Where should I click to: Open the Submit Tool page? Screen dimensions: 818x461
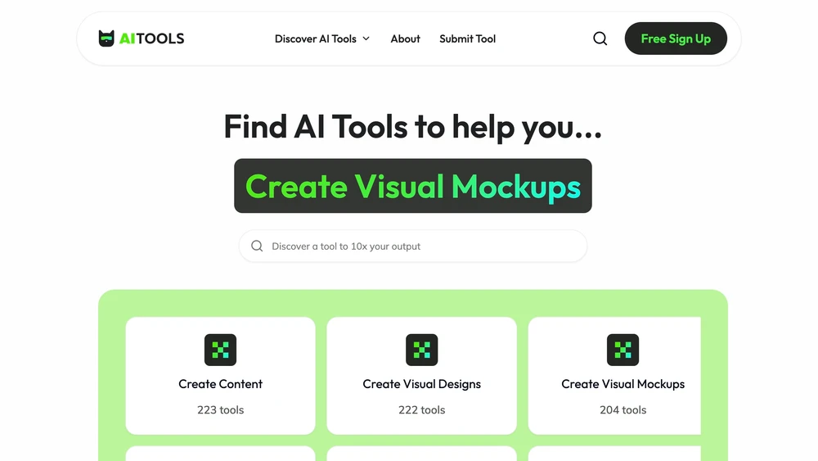[467, 38]
